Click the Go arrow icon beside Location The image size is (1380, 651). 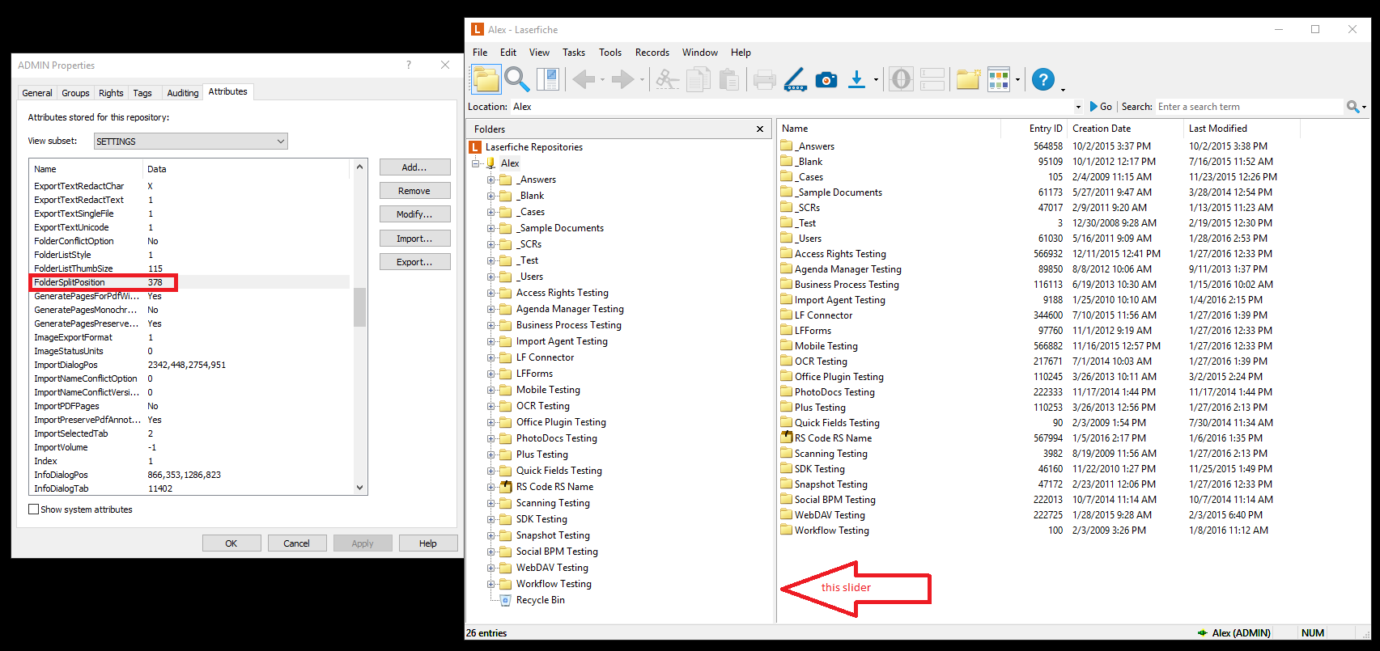tap(1094, 107)
